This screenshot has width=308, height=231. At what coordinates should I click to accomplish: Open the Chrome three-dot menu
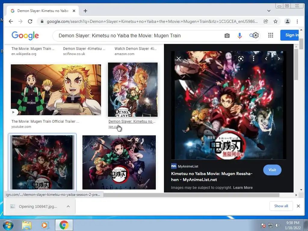[297, 21]
